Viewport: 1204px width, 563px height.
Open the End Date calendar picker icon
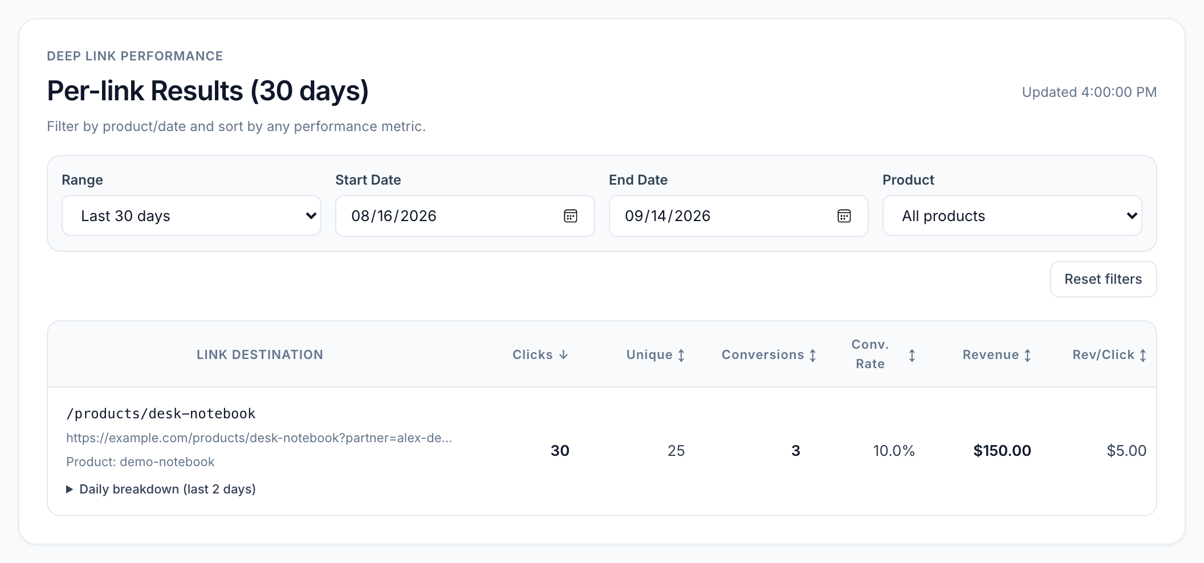pyautogui.click(x=844, y=216)
